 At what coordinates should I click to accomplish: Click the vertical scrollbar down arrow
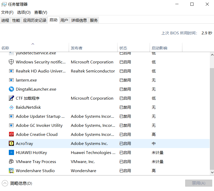212,172
